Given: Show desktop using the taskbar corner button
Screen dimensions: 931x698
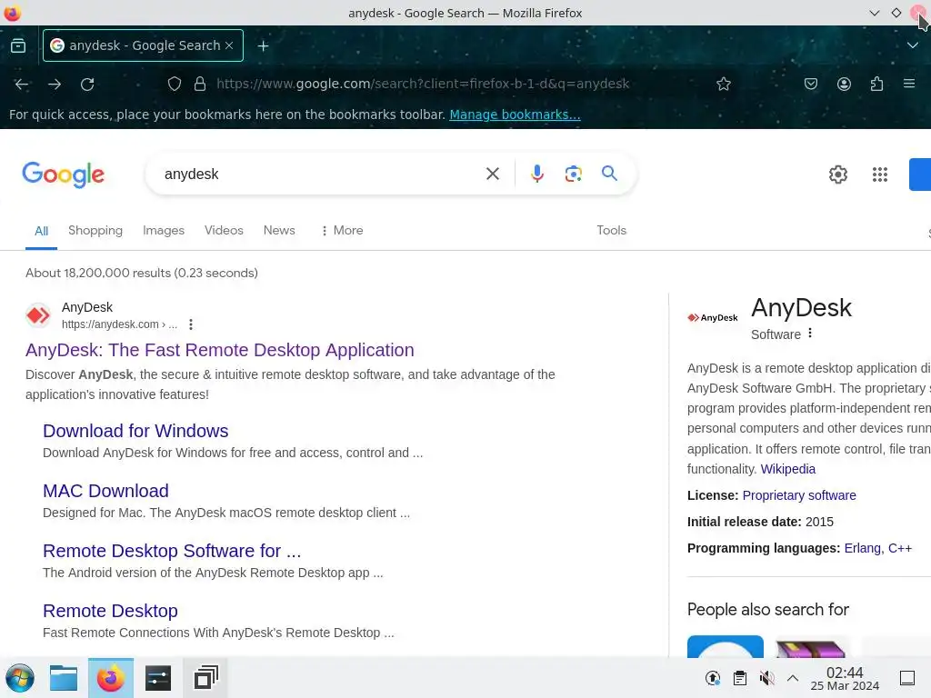Looking at the screenshot, I should (x=907, y=678).
